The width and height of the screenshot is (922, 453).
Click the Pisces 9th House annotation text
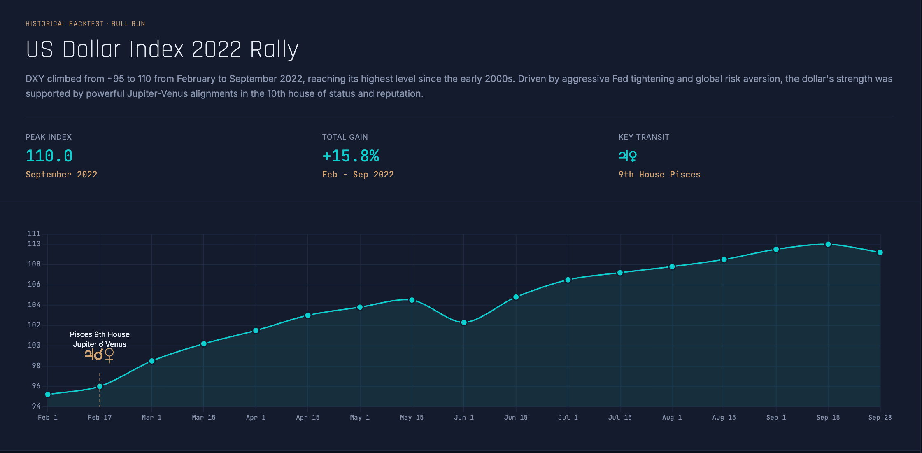point(100,334)
